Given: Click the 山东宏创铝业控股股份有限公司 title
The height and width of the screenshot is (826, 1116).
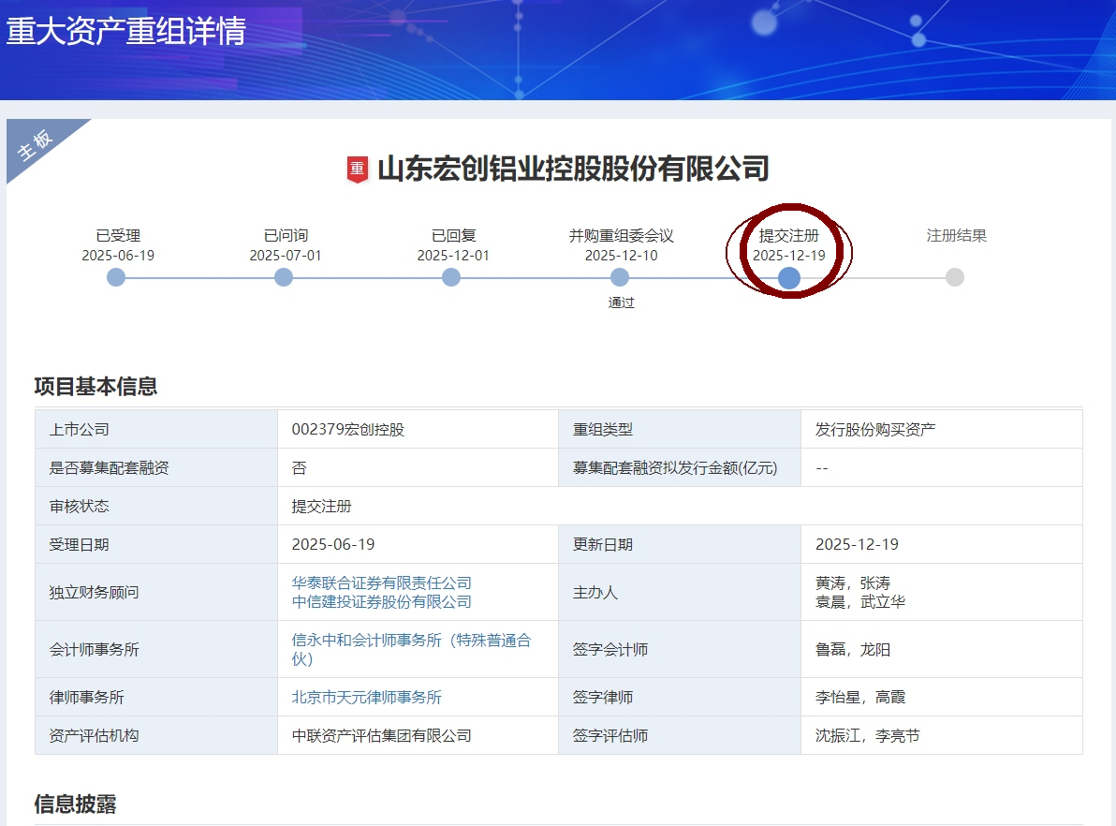Looking at the screenshot, I should [573, 169].
